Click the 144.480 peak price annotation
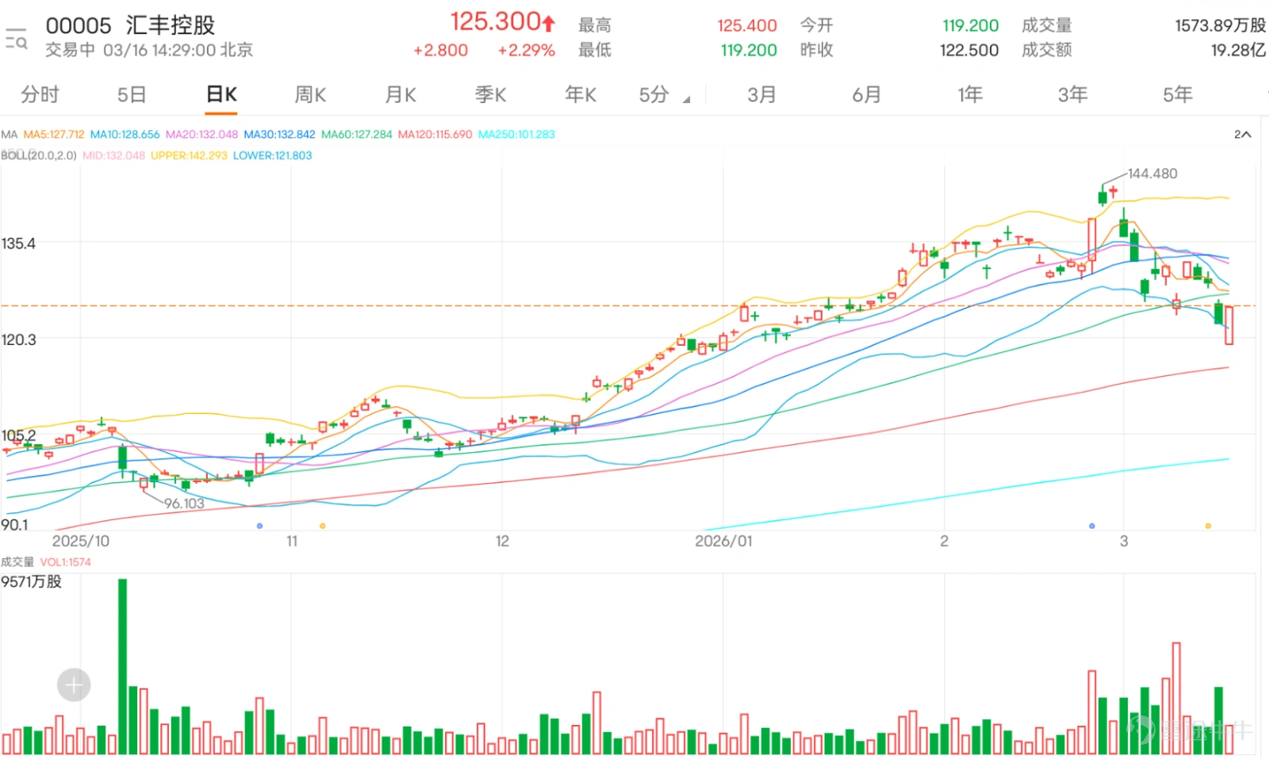Screen dimensions: 1269x759 coord(1152,174)
